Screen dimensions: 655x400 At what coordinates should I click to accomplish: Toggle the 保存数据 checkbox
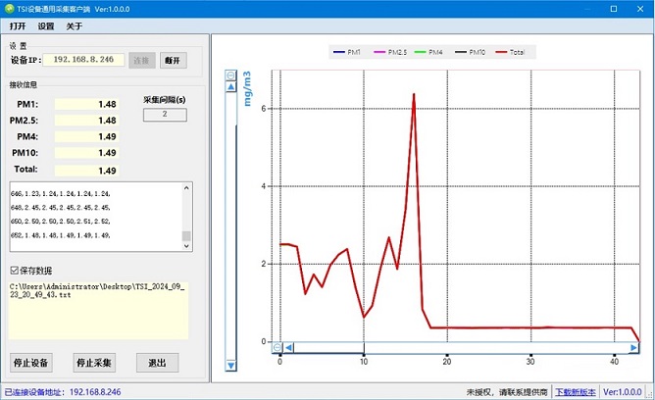pos(14,270)
